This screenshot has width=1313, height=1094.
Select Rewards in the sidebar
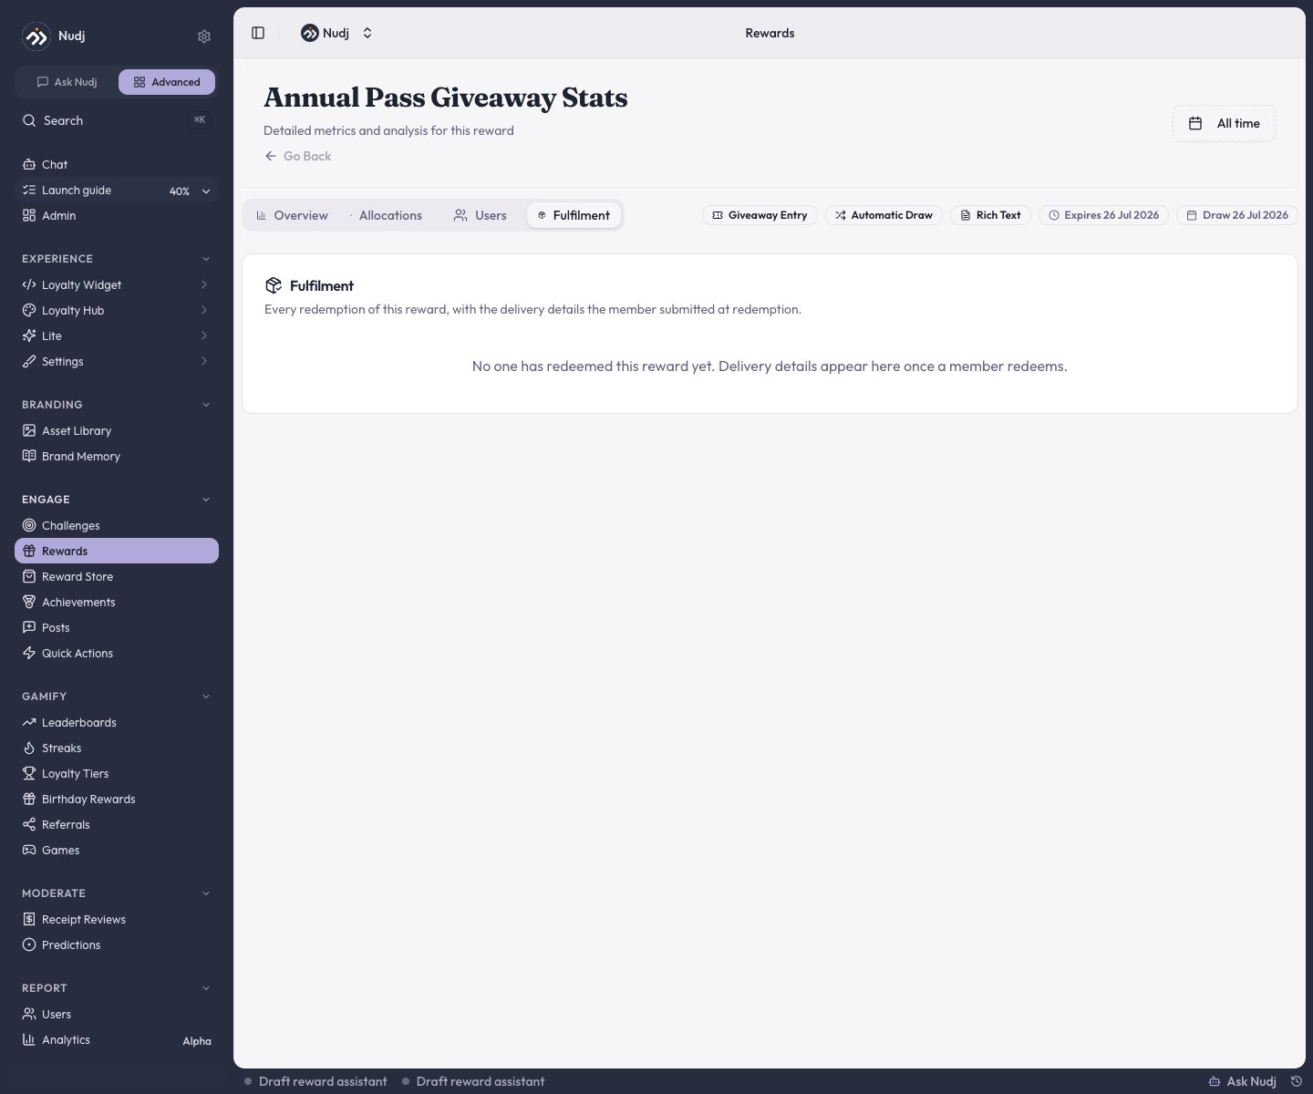tap(117, 551)
